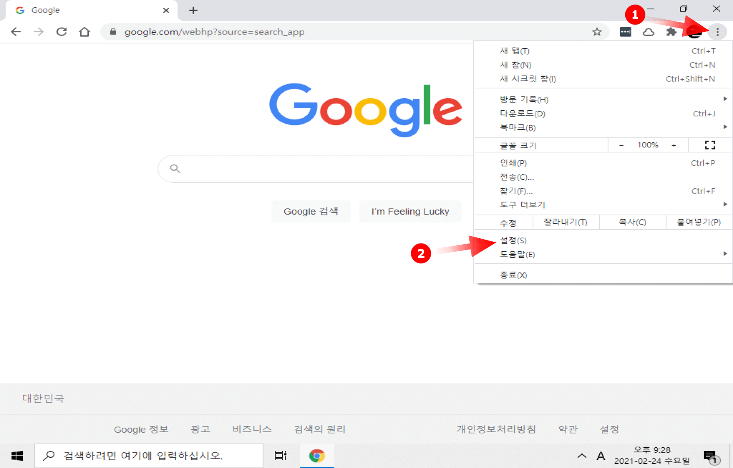Click the magnifier icon in Google search box
The image size is (733, 468).
[175, 168]
